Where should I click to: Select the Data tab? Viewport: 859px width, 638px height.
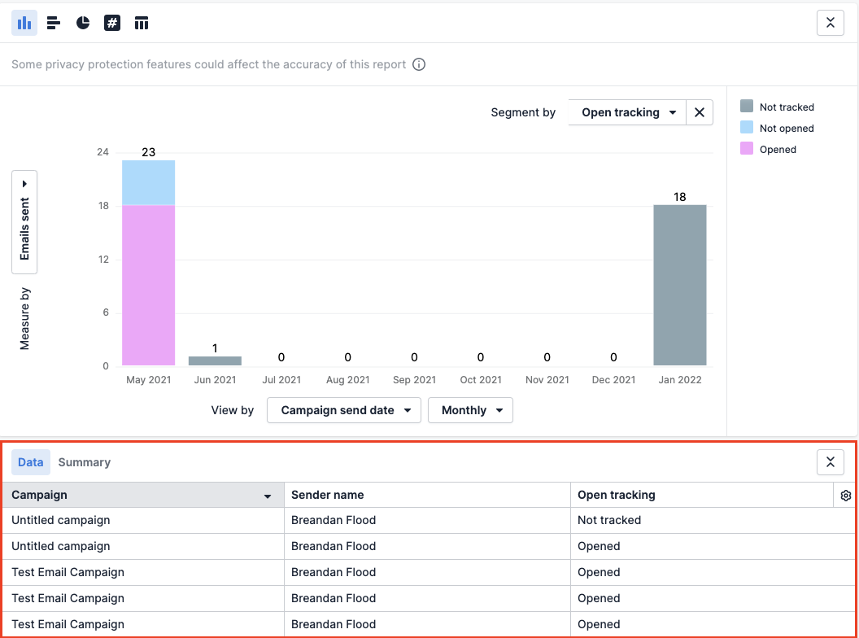(x=31, y=462)
